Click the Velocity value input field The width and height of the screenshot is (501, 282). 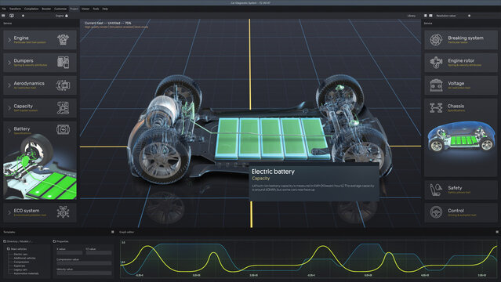tap(84, 273)
